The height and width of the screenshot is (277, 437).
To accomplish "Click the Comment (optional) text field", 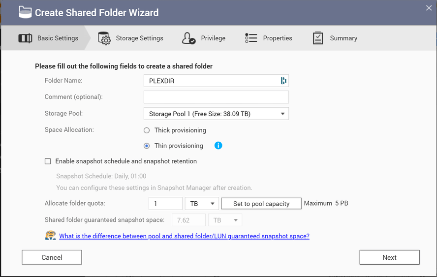I will 216,97.
